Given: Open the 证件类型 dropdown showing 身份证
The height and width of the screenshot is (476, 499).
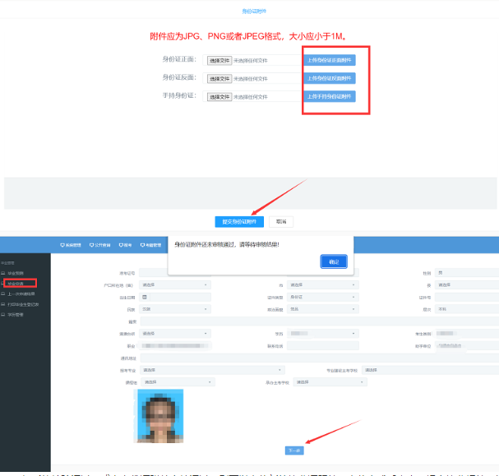Looking at the screenshot, I should click(x=323, y=297).
